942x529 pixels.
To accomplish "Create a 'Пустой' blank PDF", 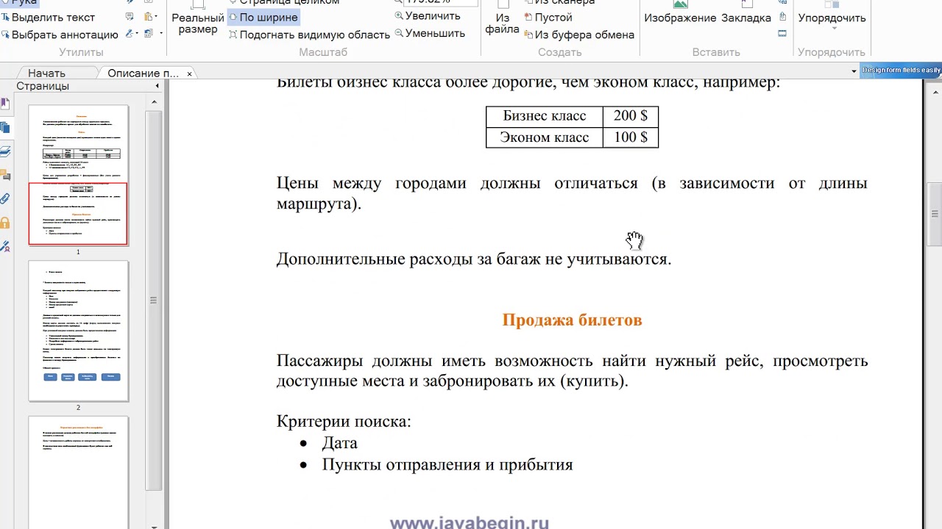I will [548, 17].
